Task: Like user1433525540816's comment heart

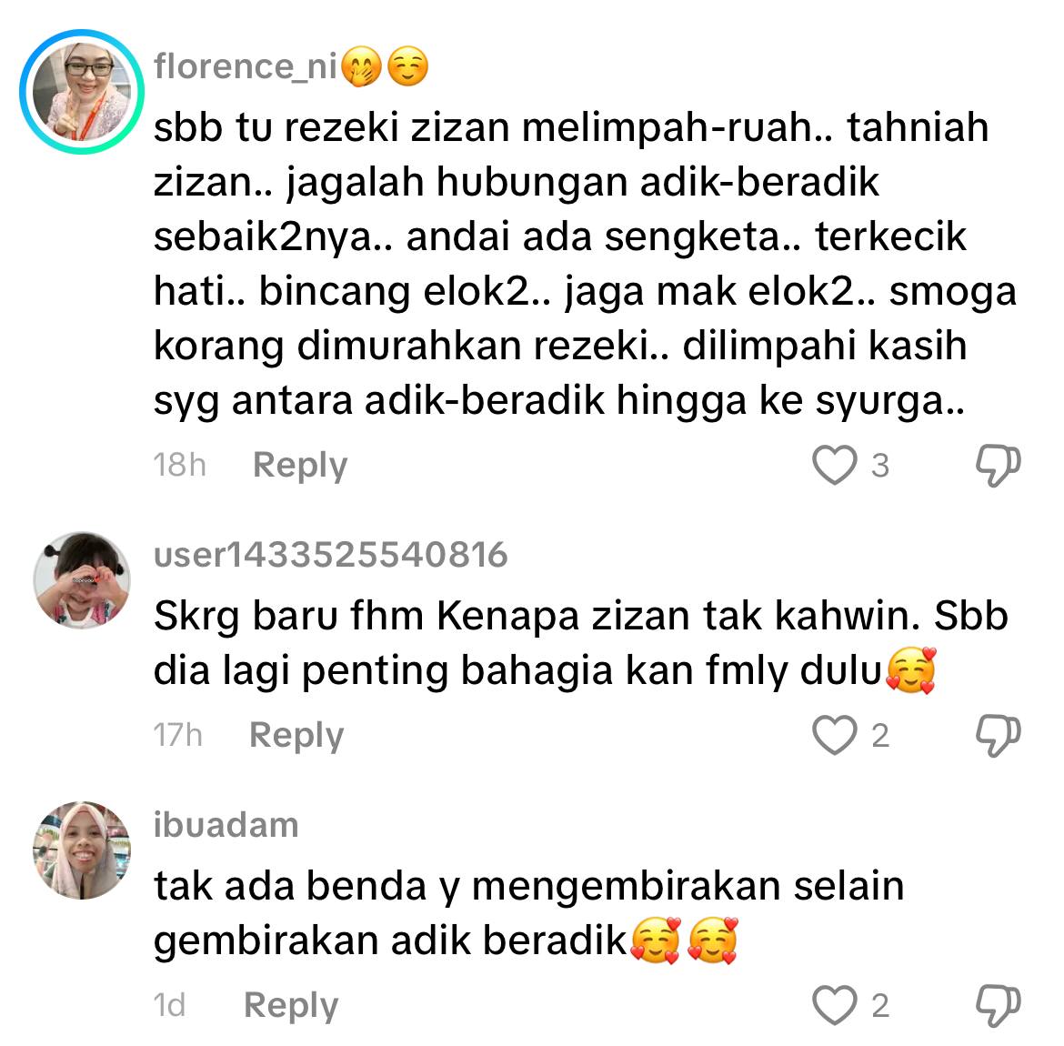Action: (834, 735)
